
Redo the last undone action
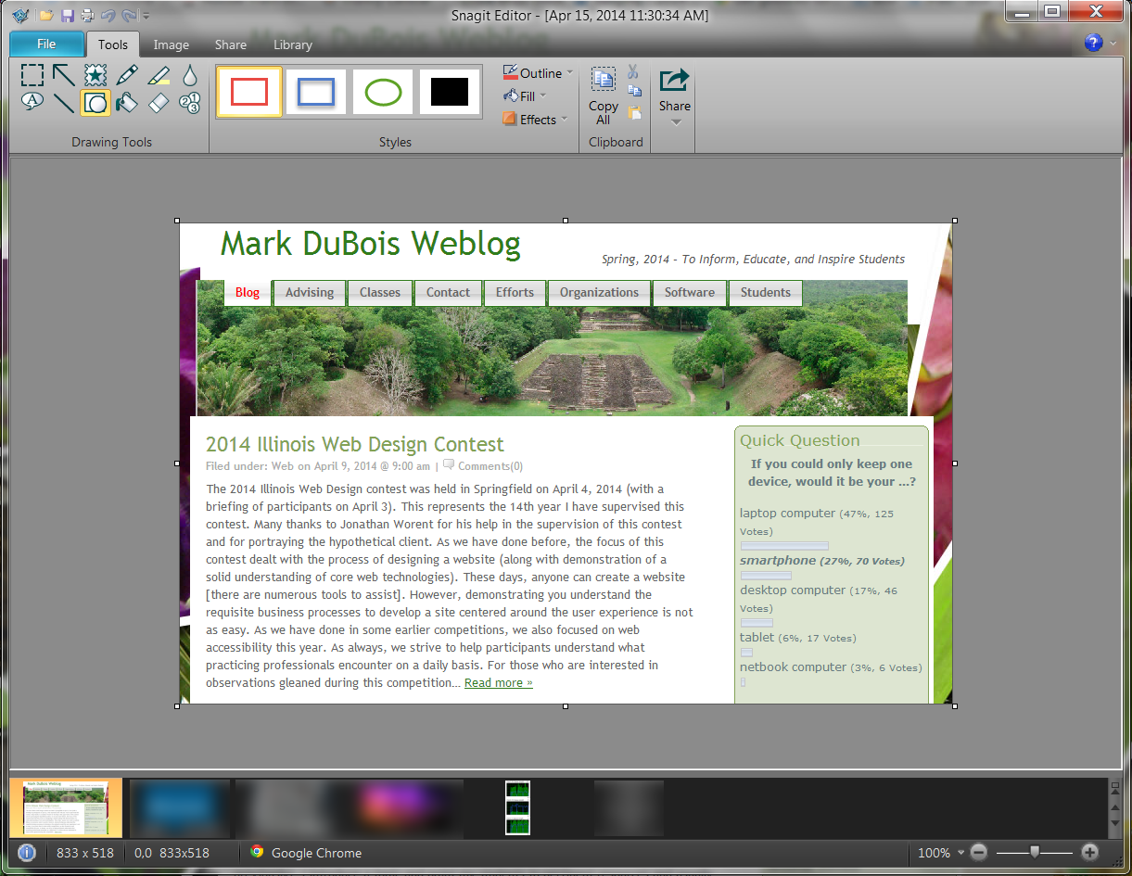tap(129, 15)
